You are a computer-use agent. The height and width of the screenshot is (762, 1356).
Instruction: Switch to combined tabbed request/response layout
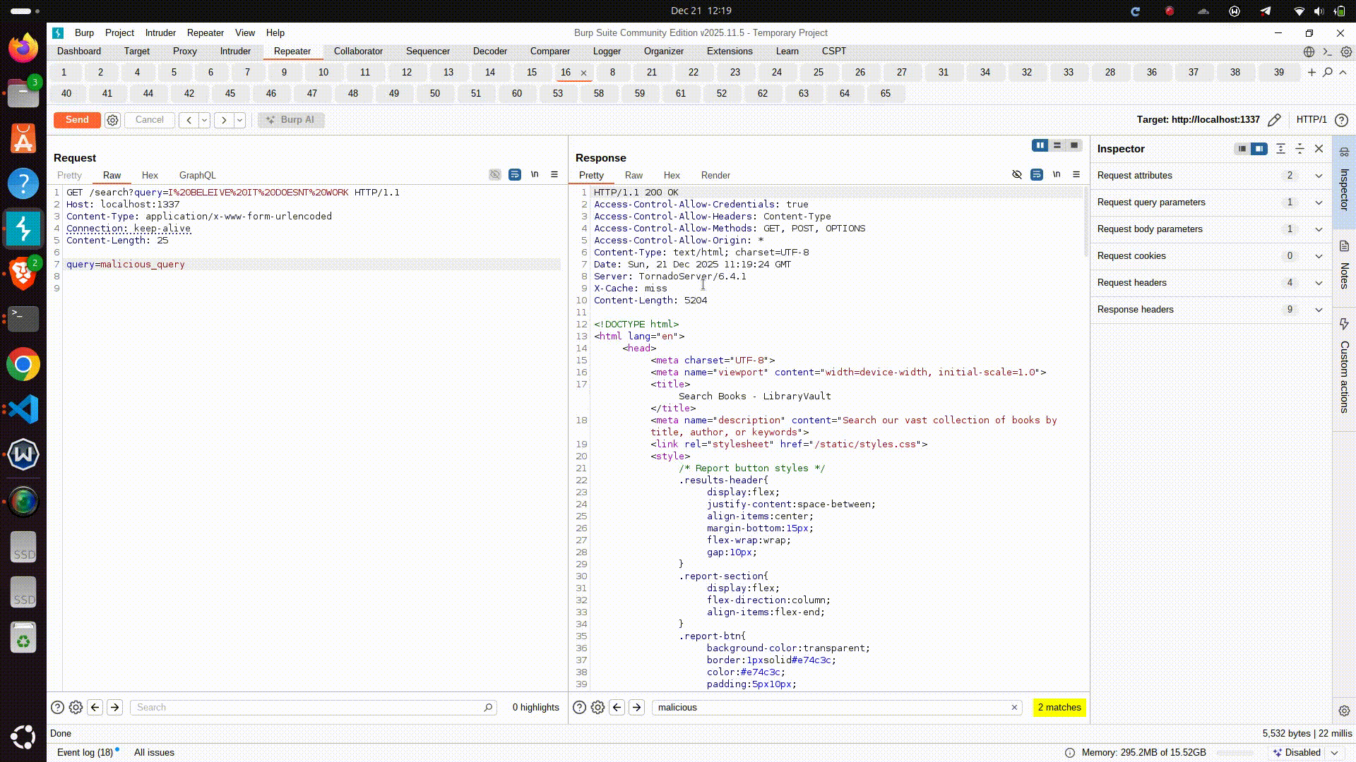click(x=1074, y=145)
